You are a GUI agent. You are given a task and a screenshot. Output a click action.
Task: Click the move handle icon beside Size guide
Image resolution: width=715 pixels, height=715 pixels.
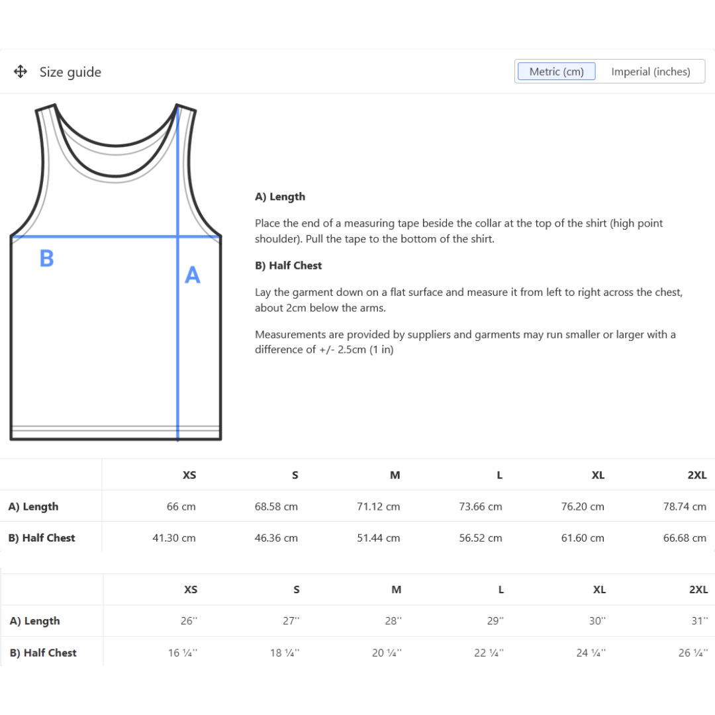[21, 71]
